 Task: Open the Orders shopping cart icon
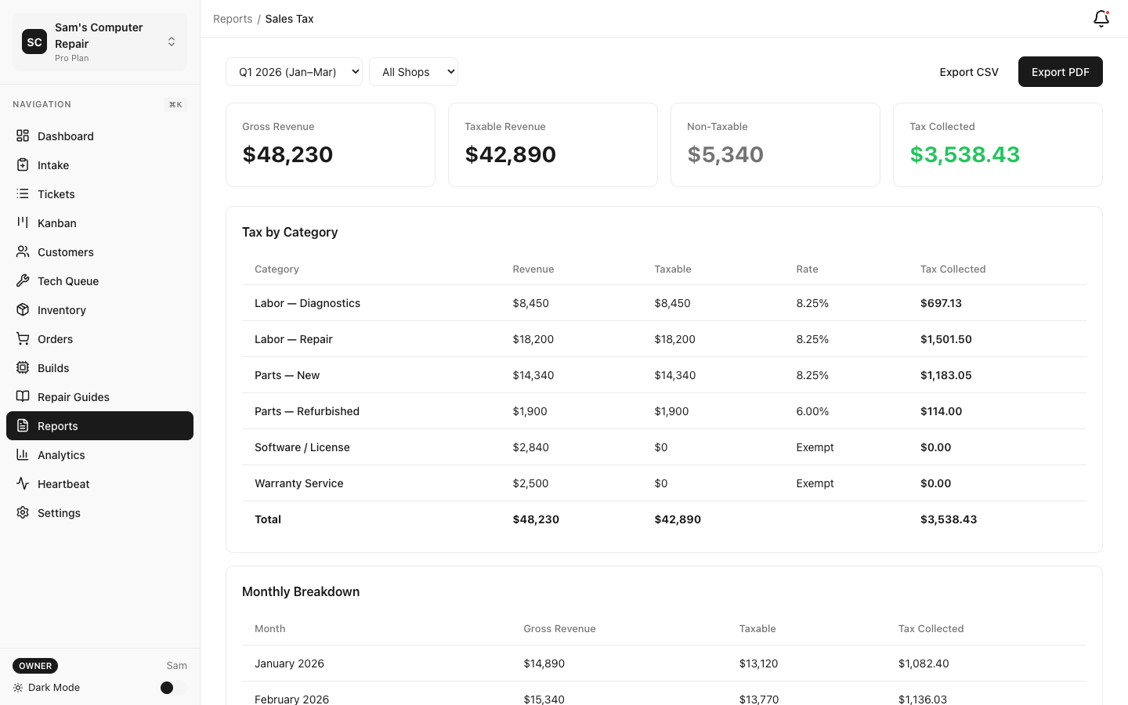(23, 339)
